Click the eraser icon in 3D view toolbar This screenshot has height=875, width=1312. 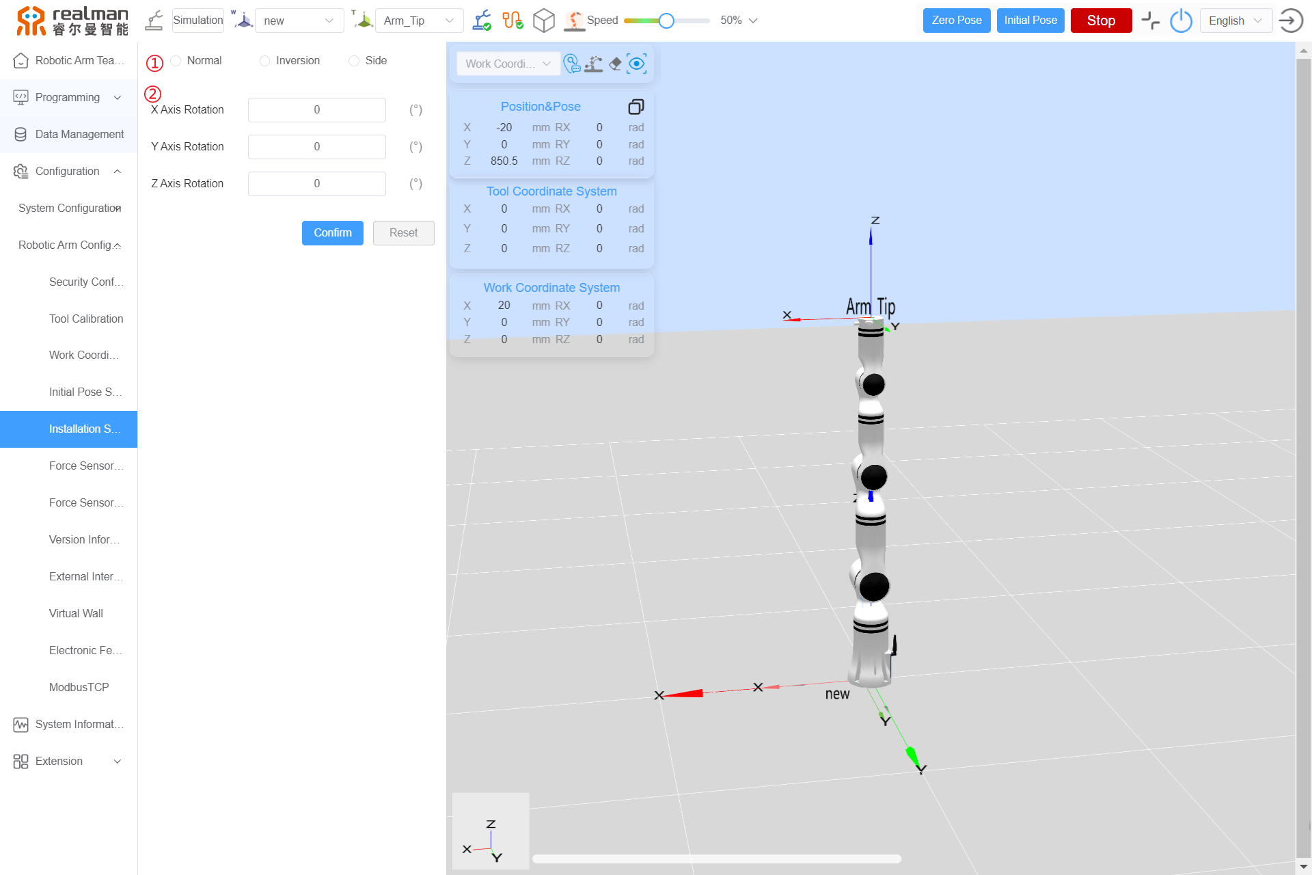tap(615, 64)
